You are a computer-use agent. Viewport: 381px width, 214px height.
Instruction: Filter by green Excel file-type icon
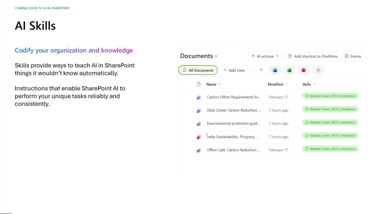[289, 70]
